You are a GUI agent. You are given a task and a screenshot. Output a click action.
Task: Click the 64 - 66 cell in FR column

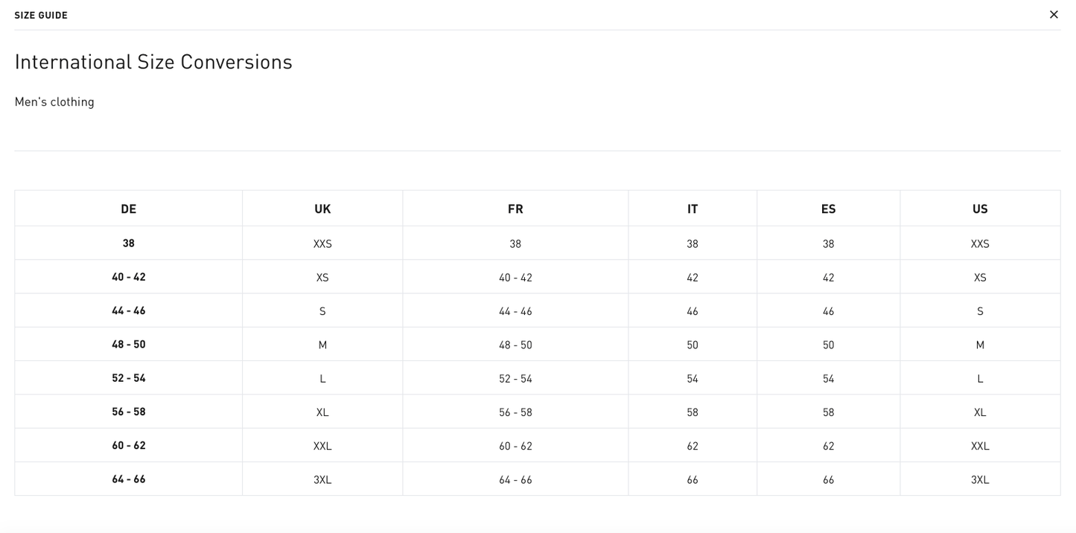[x=515, y=480]
